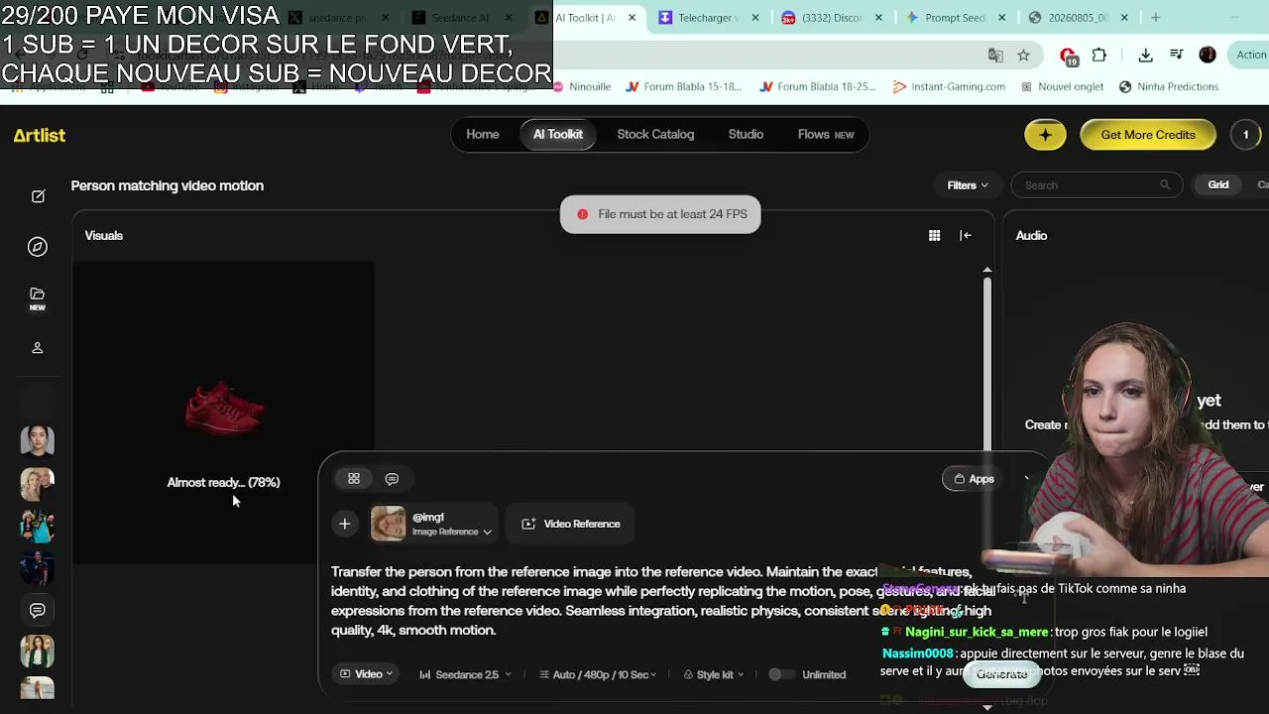The image size is (1269, 714).
Task: Open the browser extensions puzzle icon
Action: click(1098, 56)
